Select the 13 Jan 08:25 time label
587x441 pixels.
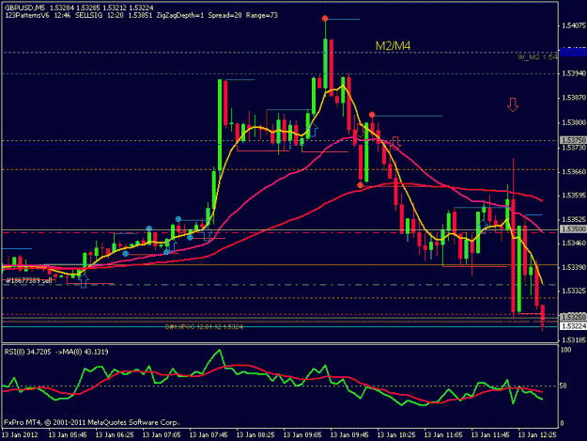(x=255, y=434)
